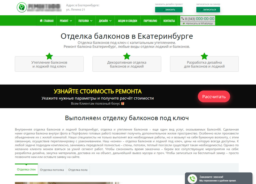Click the blurred company name in header
256x184 pixels.
44,8
